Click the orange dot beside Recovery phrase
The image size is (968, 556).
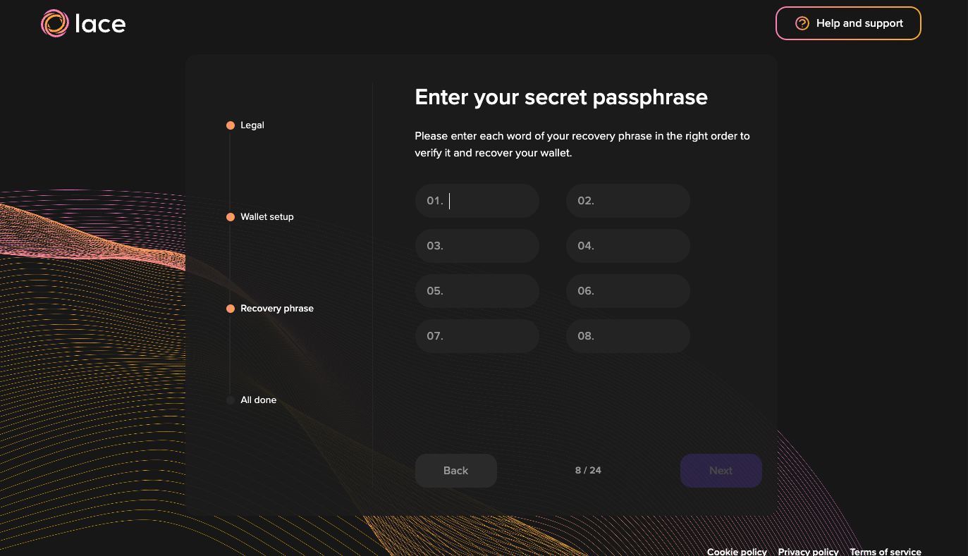point(231,308)
